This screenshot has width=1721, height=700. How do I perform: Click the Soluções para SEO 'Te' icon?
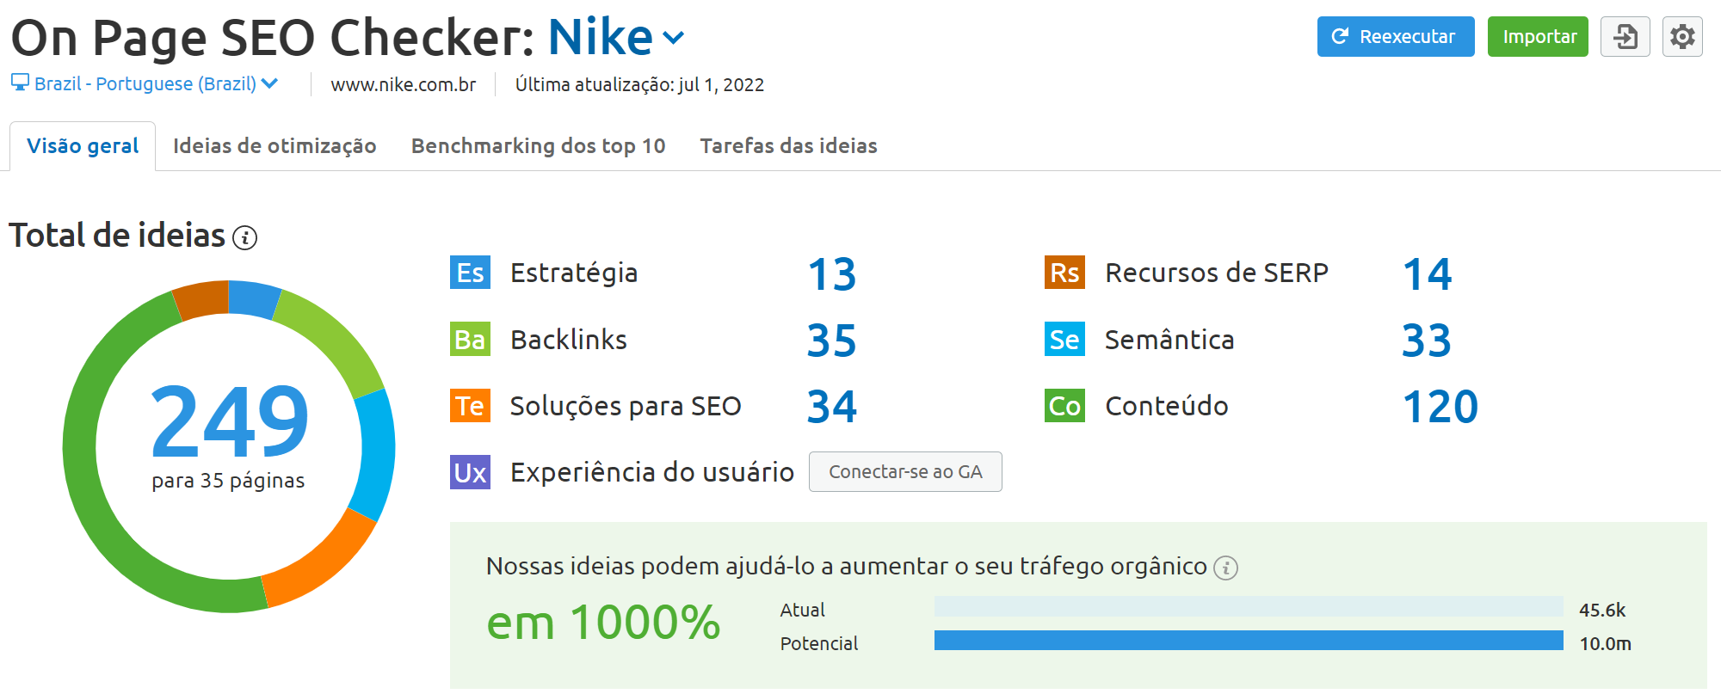coord(469,406)
